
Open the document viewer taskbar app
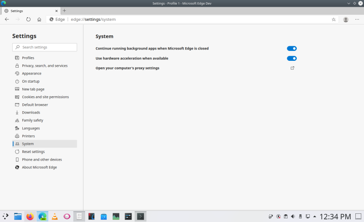tap(79, 217)
